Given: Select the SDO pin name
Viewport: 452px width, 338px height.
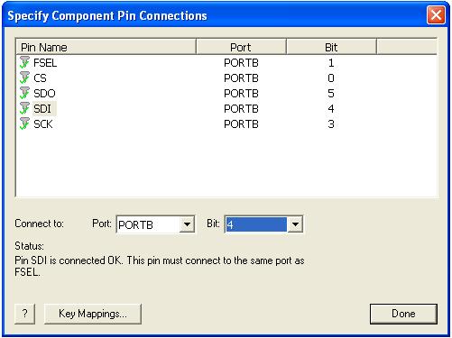Looking at the screenshot, I should 44,94.
